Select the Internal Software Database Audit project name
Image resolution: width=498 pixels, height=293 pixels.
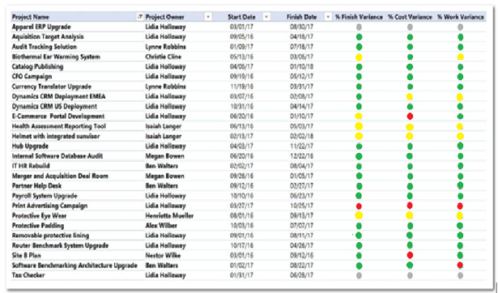[x=57, y=156]
